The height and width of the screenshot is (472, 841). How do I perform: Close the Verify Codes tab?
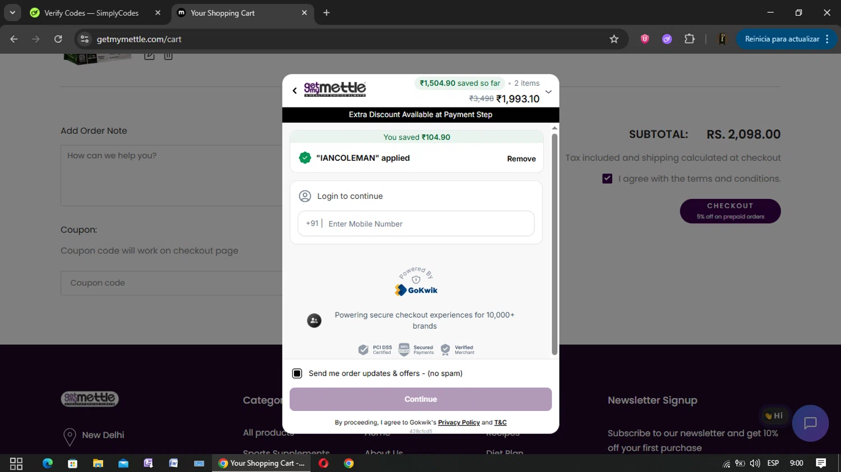click(158, 13)
